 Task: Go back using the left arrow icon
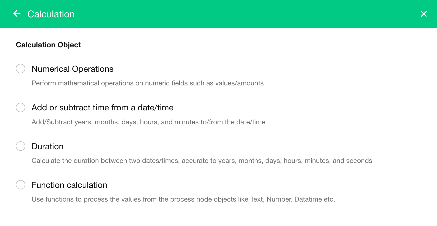pyautogui.click(x=17, y=14)
